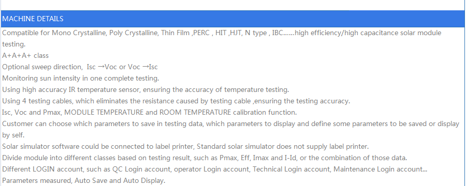Click the 'by self.' text
The height and width of the screenshot is (186, 466).
tap(13, 135)
